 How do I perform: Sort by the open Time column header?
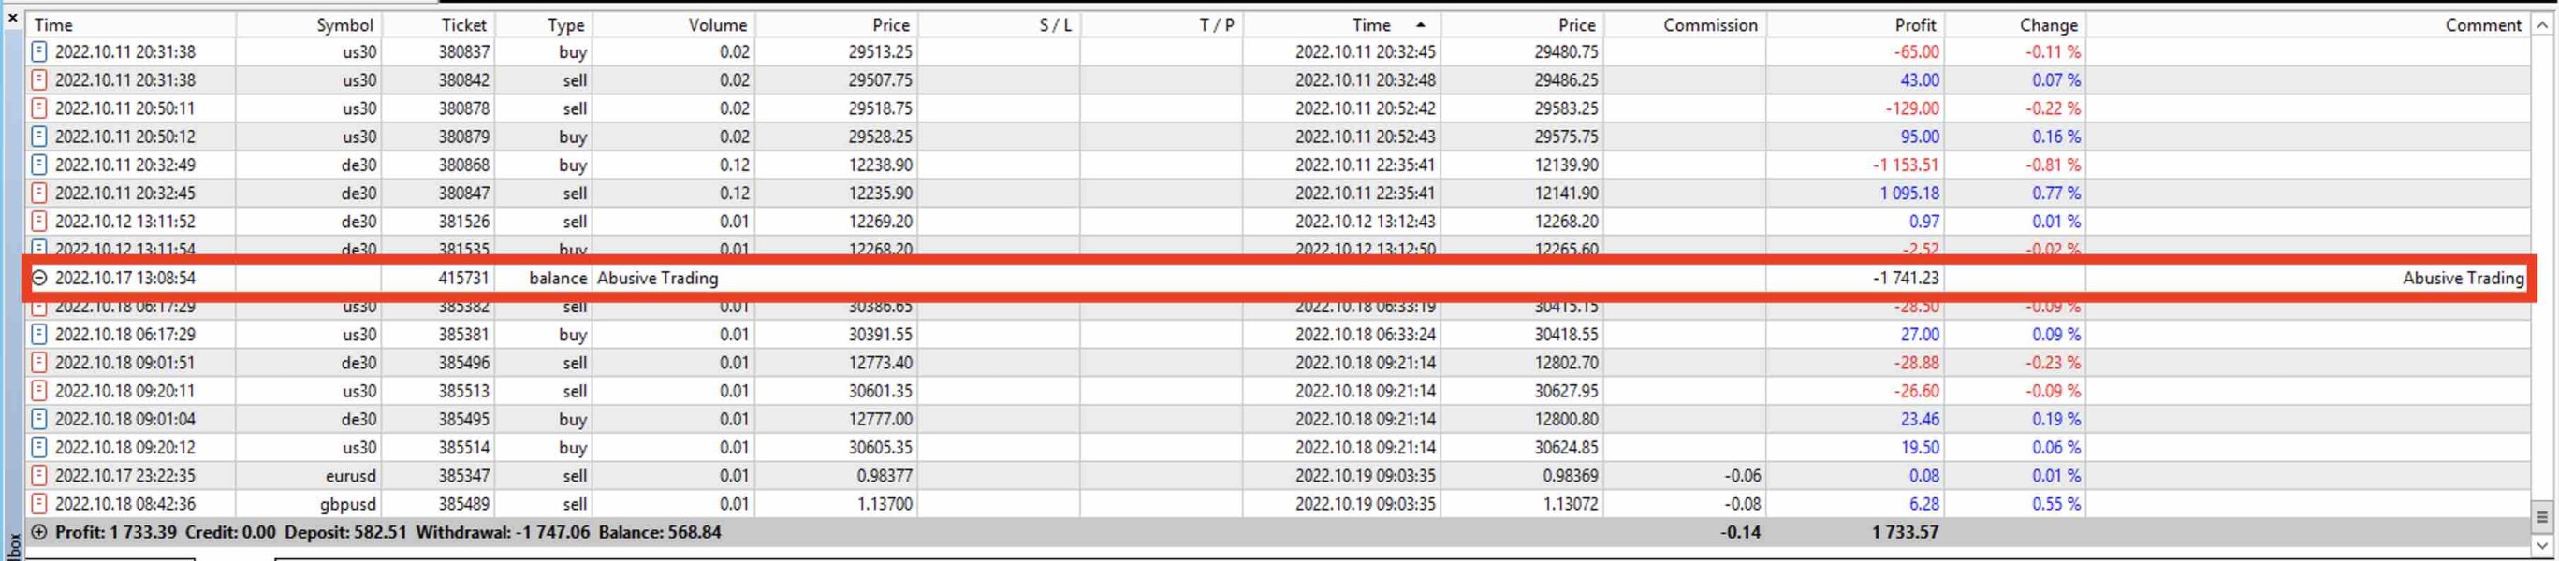tap(53, 25)
